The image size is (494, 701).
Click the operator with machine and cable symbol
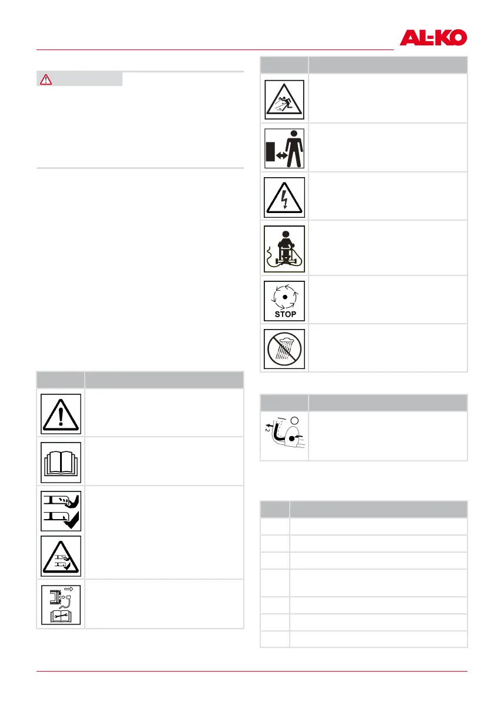[284, 248]
